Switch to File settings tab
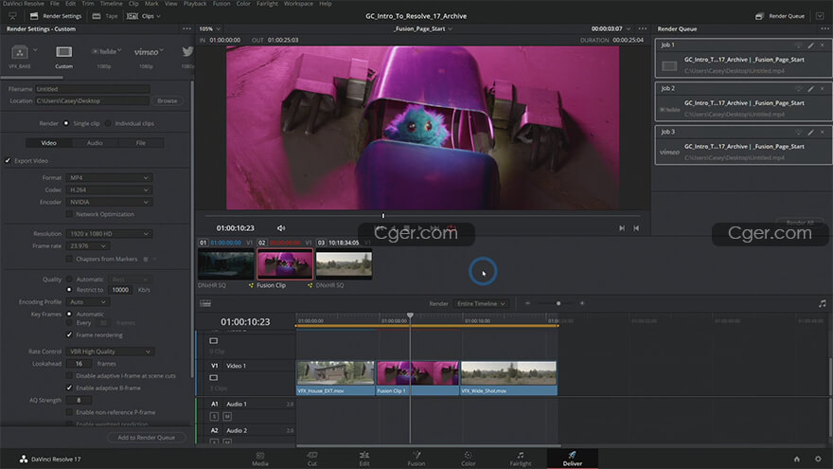 point(141,143)
